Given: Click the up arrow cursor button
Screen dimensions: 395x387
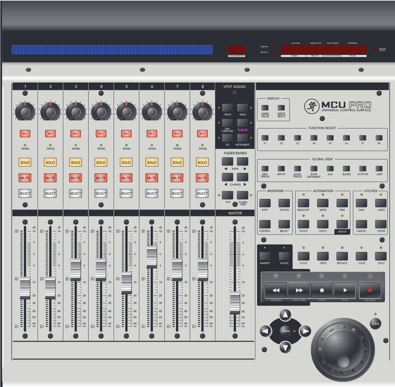Looking at the screenshot, I should point(285,314).
